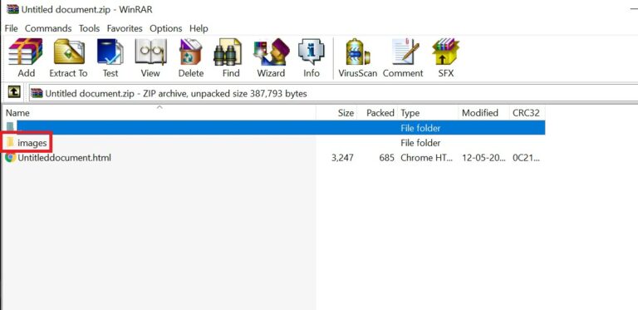Click the 3,247 size value
638x310 pixels.
[x=342, y=157]
